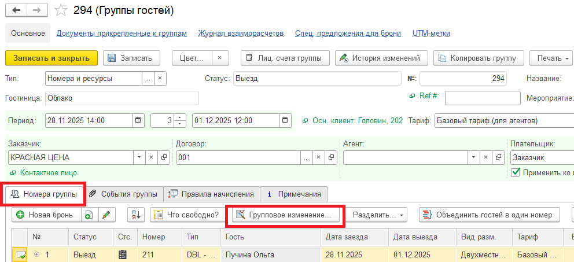Click the building icon in the Стс. column
Image resolution: width=574 pixels, height=262 pixels.
coord(123,255)
